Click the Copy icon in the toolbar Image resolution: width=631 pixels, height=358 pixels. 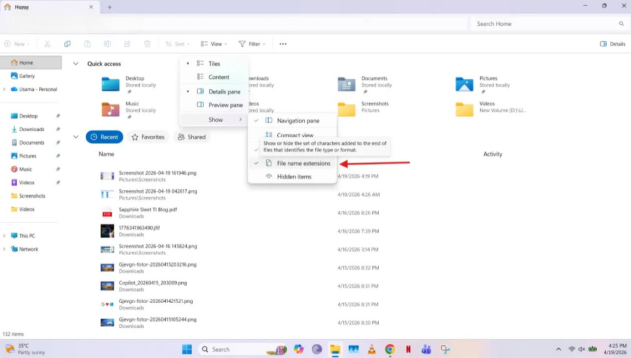click(67, 44)
